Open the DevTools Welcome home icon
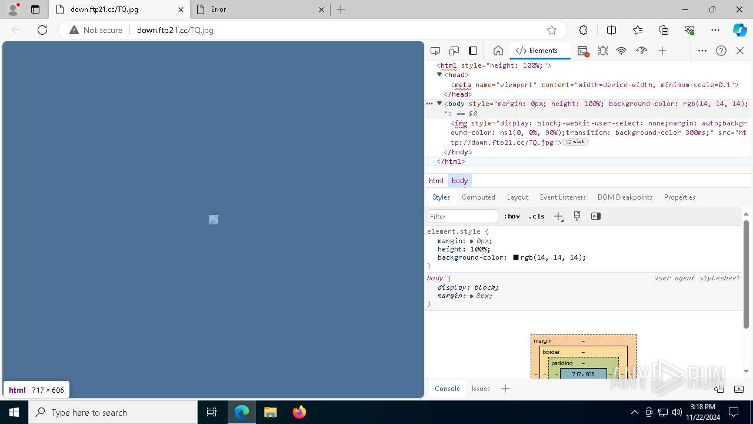This screenshot has height=424, width=753. pos(498,51)
